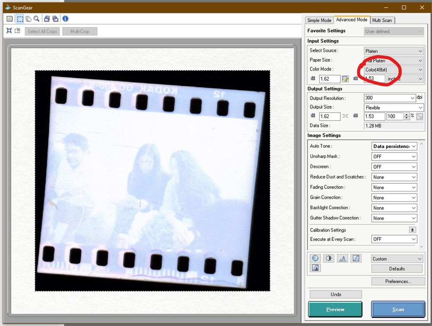The height and width of the screenshot is (326, 432).
Task: Open the Preferences dialog
Action: 398,282
